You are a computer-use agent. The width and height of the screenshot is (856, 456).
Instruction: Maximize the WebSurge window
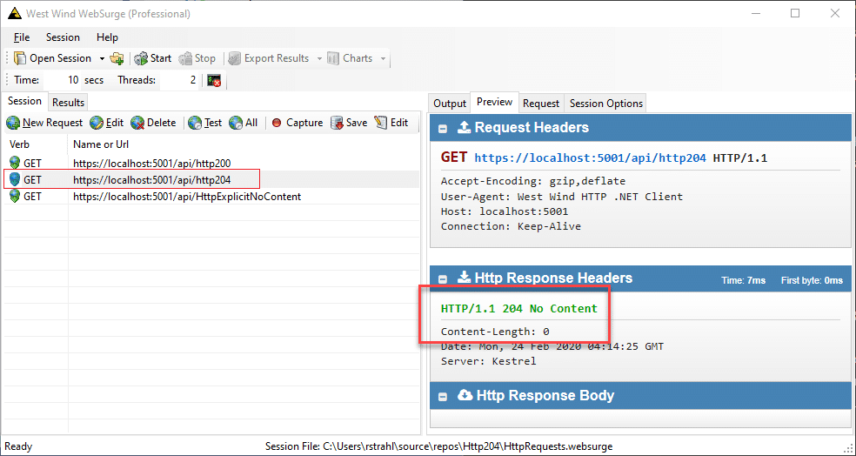(x=795, y=14)
